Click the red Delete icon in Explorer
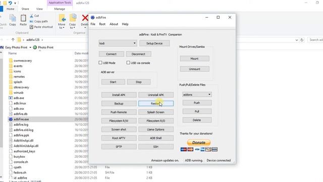The height and width of the screenshot is (182, 323). click(85, 18)
